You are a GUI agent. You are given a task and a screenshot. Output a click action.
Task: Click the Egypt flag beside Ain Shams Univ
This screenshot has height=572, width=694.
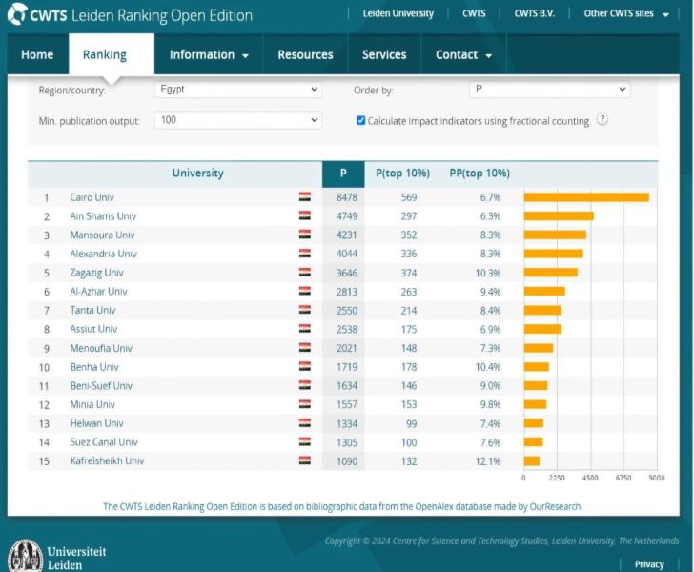[304, 215]
